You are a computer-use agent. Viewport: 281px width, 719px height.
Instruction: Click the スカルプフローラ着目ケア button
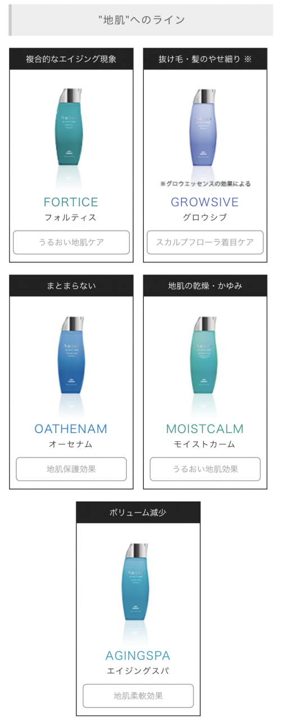click(205, 242)
